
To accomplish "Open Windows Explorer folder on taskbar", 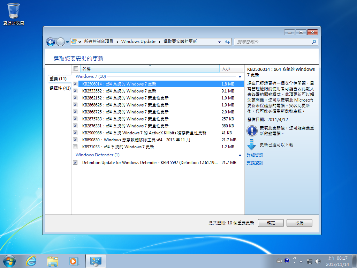I will tap(53, 261).
